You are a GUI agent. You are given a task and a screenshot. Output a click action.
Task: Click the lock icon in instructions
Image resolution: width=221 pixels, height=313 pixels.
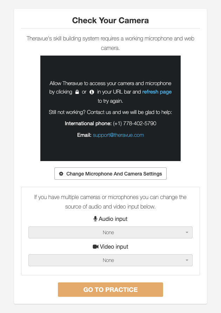pos(77,92)
